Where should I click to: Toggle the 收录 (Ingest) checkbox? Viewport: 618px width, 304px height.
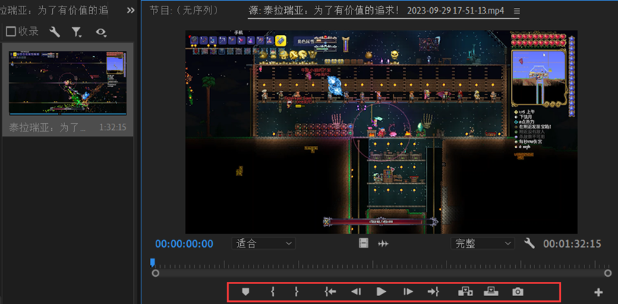click(11, 31)
